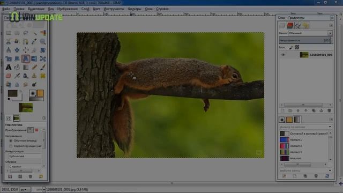
Task: Anchor the floating layer button
Action: tap(321, 111)
